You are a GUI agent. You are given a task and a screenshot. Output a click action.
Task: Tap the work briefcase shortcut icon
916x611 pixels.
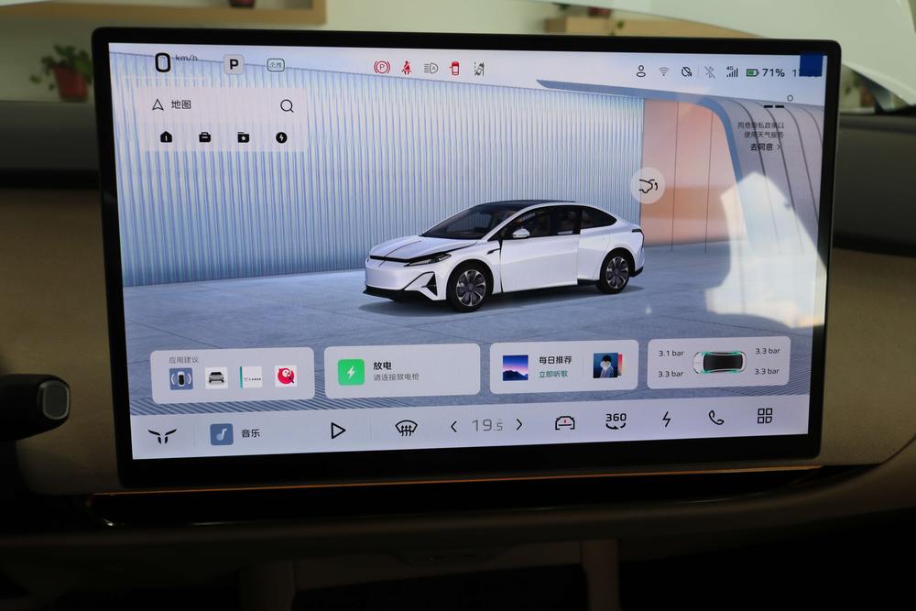(x=204, y=137)
